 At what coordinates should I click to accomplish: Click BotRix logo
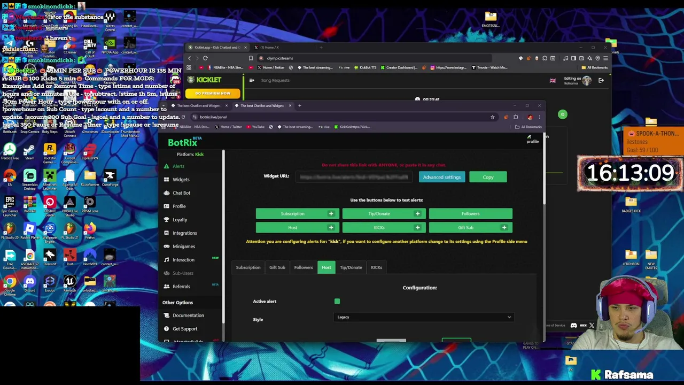pyautogui.click(x=183, y=143)
